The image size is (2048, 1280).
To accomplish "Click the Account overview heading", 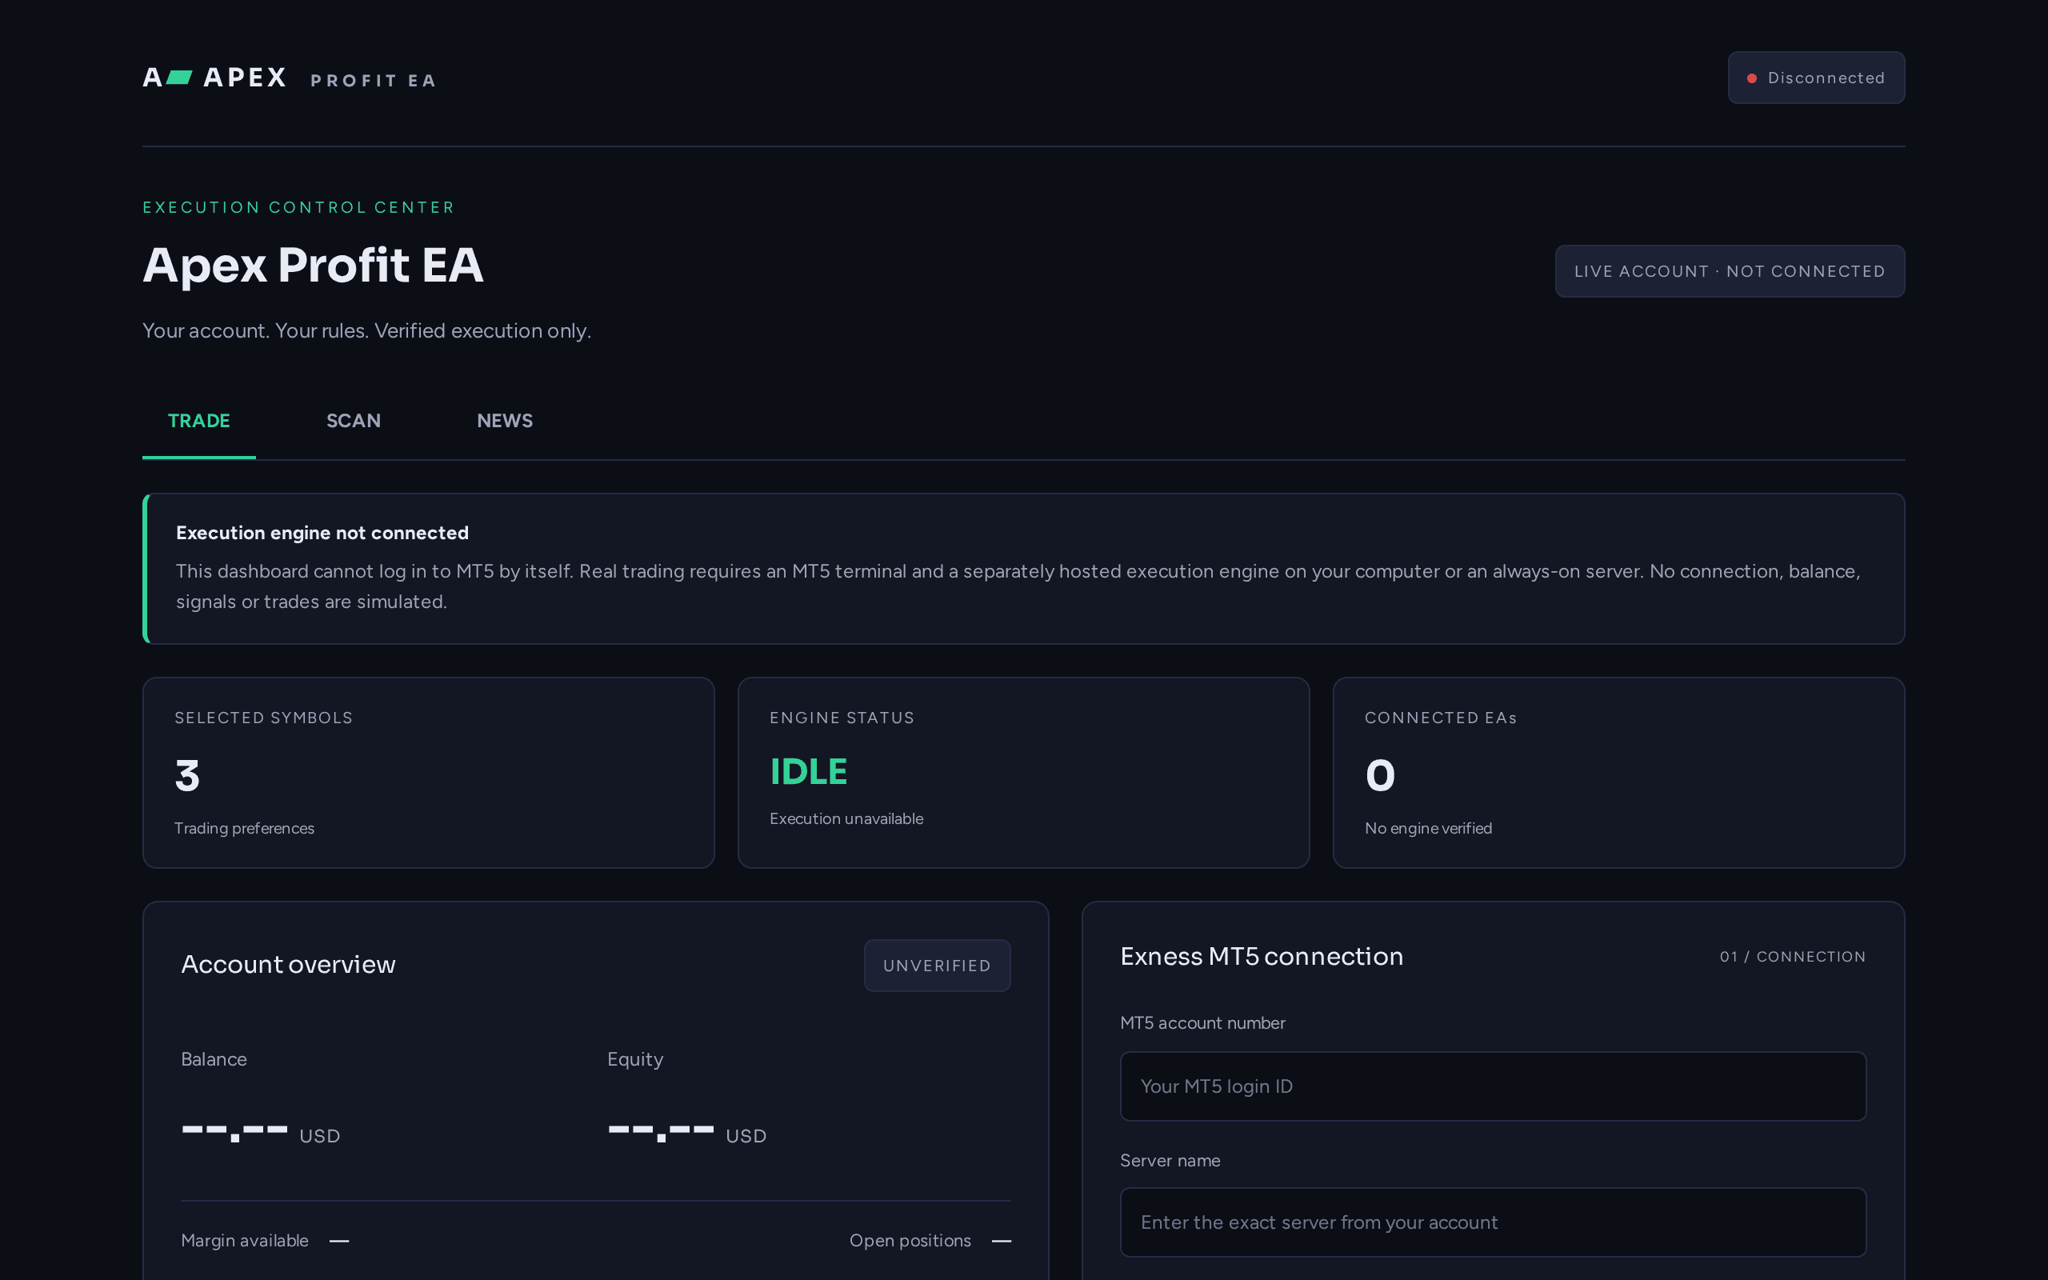I will (x=289, y=964).
